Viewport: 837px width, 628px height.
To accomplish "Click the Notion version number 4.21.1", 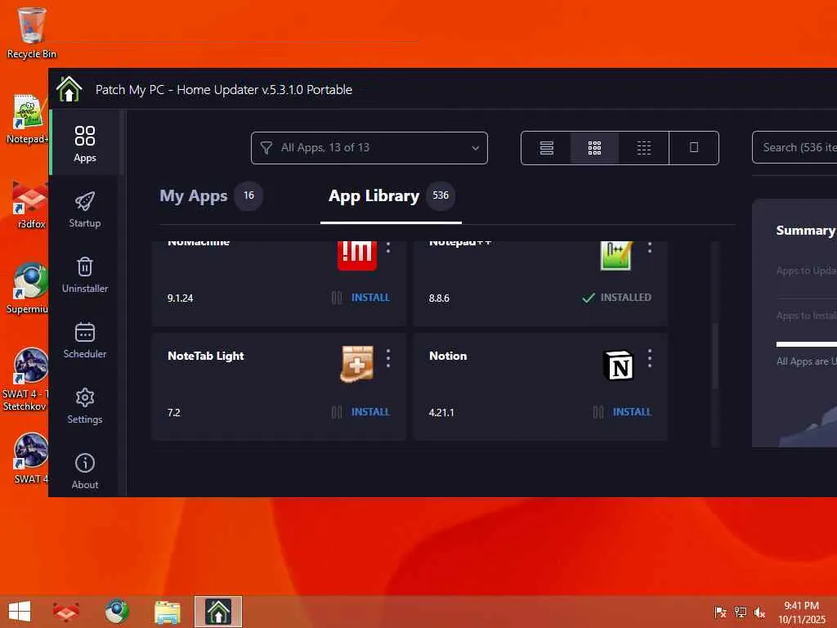I will [441, 412].
